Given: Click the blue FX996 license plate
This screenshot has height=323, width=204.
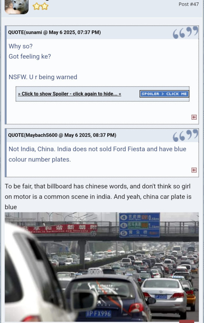Looking at the screenshot, I should (x=98, y=314).
